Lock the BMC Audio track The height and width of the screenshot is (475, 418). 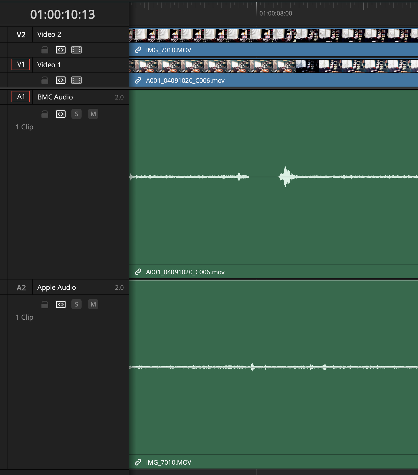click(x=45, y=114)
